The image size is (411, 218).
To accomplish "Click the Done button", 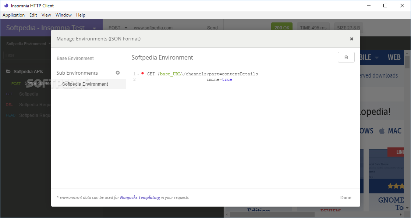I will point(346,197).
